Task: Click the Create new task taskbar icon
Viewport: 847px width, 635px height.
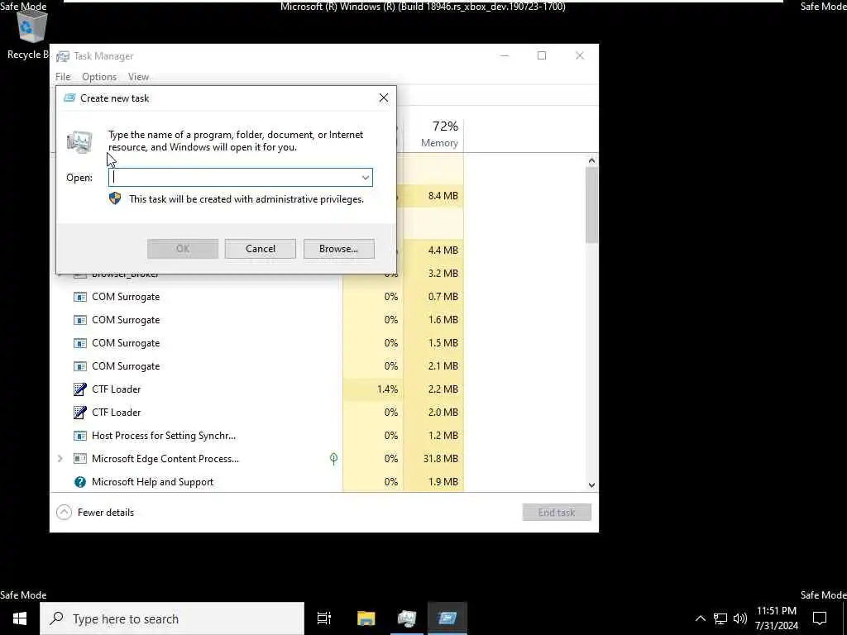Action: point(447,618)
